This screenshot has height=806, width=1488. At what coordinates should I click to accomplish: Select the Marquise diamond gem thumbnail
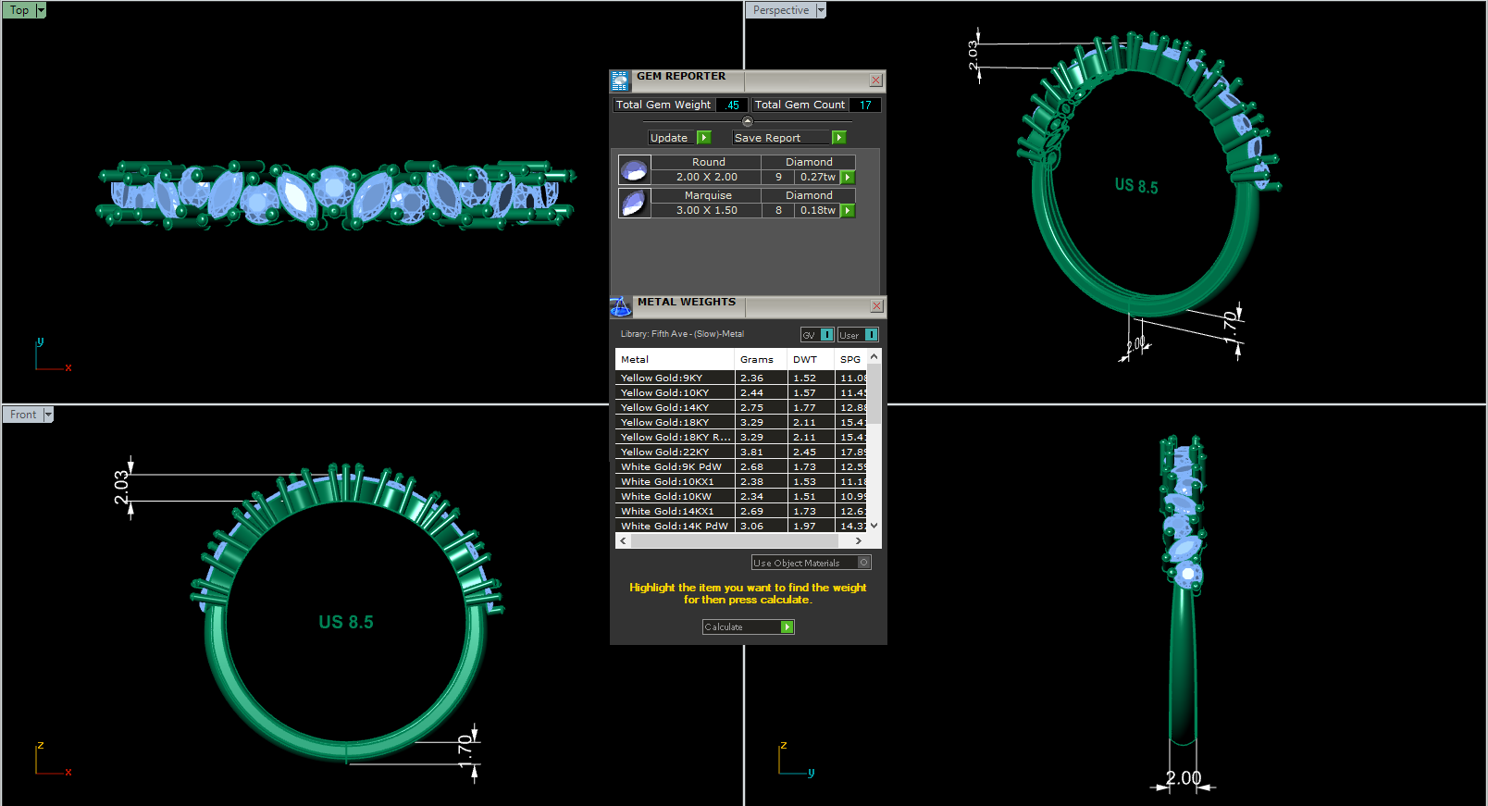(x=634, y=204)
